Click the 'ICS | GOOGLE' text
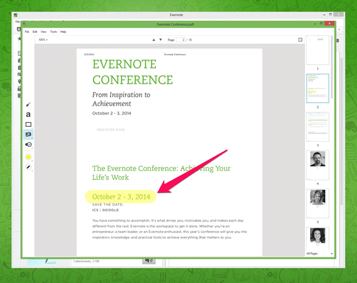Viewport: 357px width, 283px height. point(105,210)
